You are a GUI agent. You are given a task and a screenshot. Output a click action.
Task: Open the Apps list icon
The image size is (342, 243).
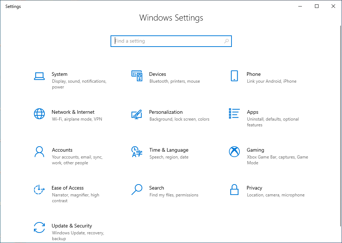point(234,113)
